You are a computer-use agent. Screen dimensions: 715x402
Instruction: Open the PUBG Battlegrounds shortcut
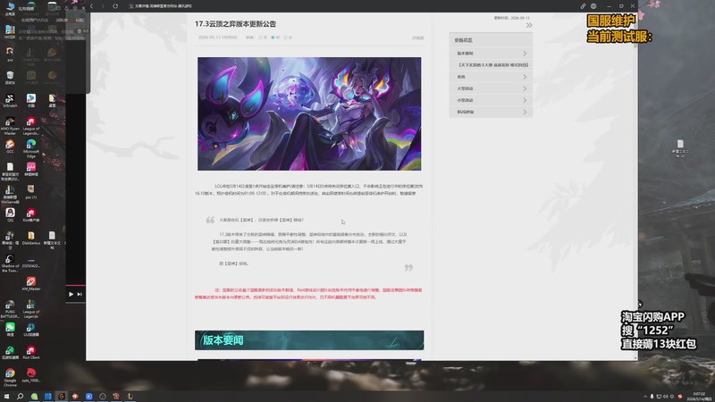pyautogui.click(x=10, y=308)
